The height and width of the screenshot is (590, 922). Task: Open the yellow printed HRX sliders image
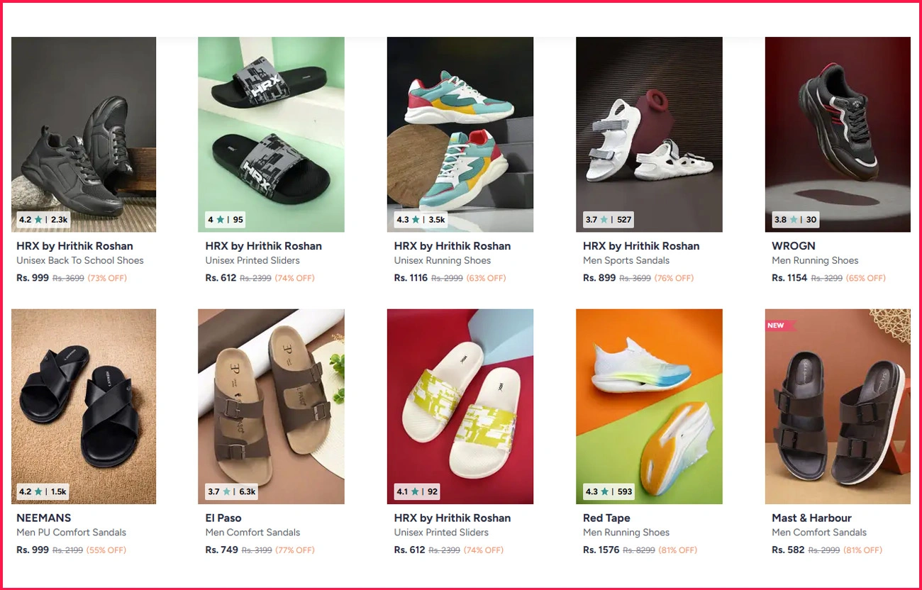coord(460,406)
